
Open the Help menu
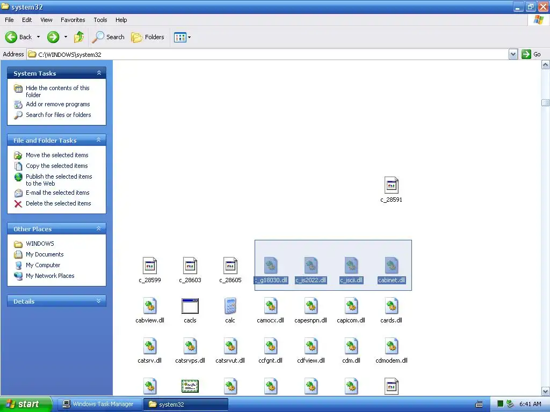pyautogui.click(x=121, y=20)
